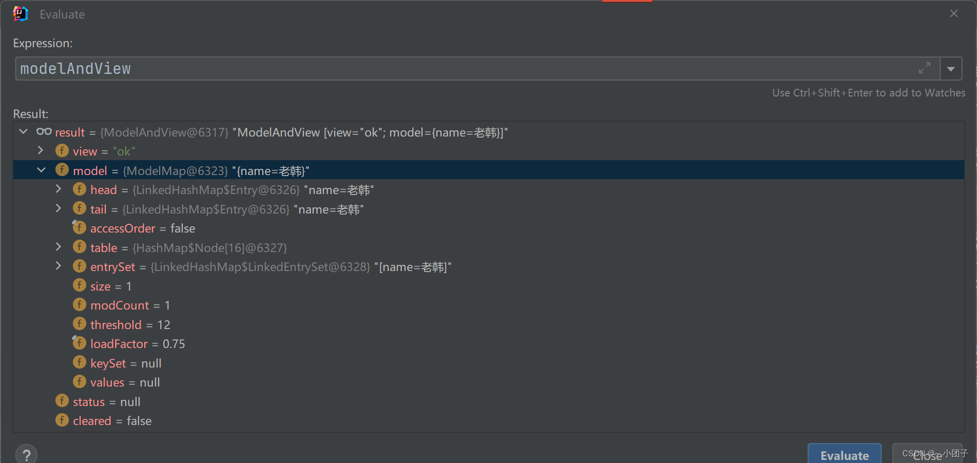Image resolution: width=977 pixels, height=463 pixels.
Task: Click the {HashMap$Node[16]@6327} value text
Action: point(209,248)
